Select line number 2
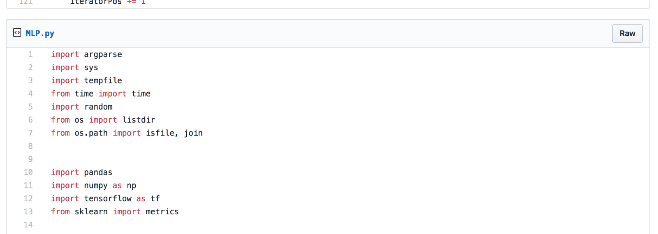The width and height of the screenshot is (658, 234). (30, 67)
